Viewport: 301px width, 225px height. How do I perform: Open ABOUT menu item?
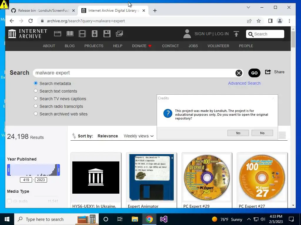pyautogui.click(x=49, y=46)
